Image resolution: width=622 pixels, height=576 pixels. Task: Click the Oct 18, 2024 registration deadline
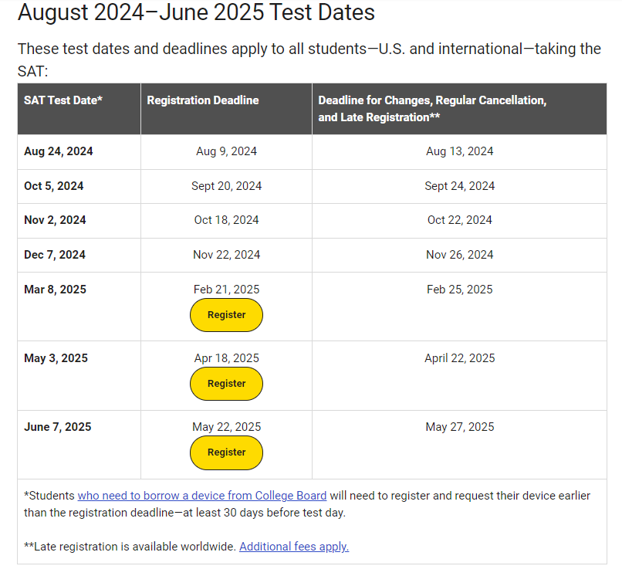(227, 220)
